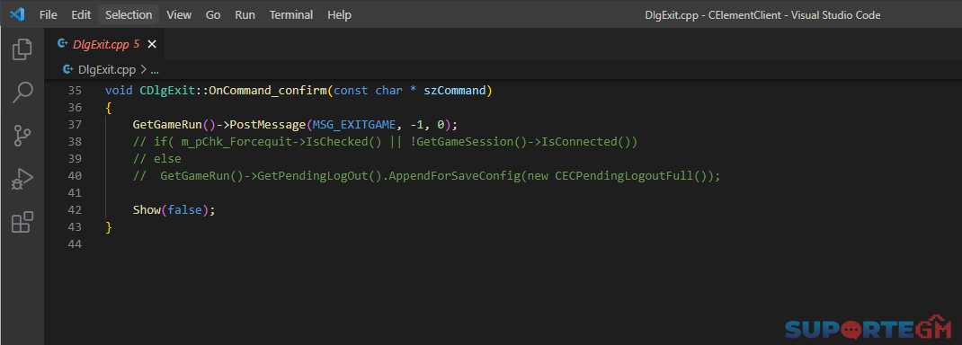The height and width of the screenshot is (345, 962).
Task: Click the closing brace on line 43
Action: point(109,227)
